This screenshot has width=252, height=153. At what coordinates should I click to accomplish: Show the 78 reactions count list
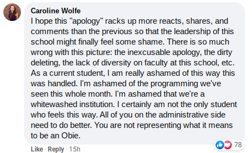point(238,145)
